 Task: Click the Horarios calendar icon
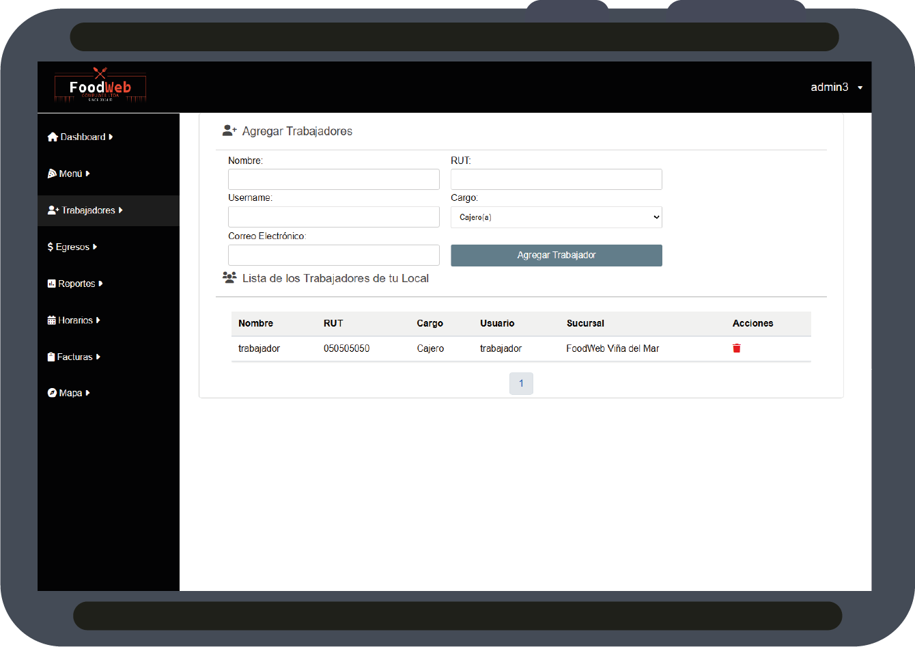coord(51,320)
